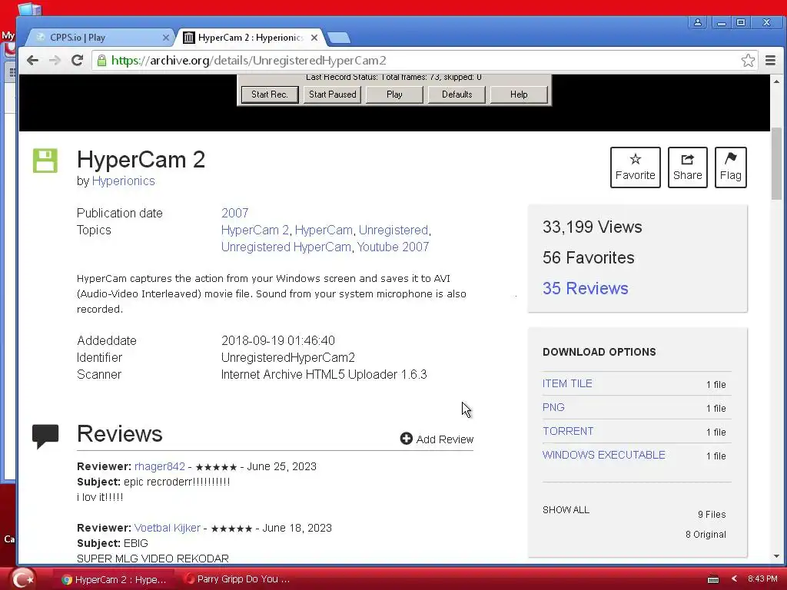
Task: Switch to the CPPS.io | Play tab
Action: click(x=101, y=38)
